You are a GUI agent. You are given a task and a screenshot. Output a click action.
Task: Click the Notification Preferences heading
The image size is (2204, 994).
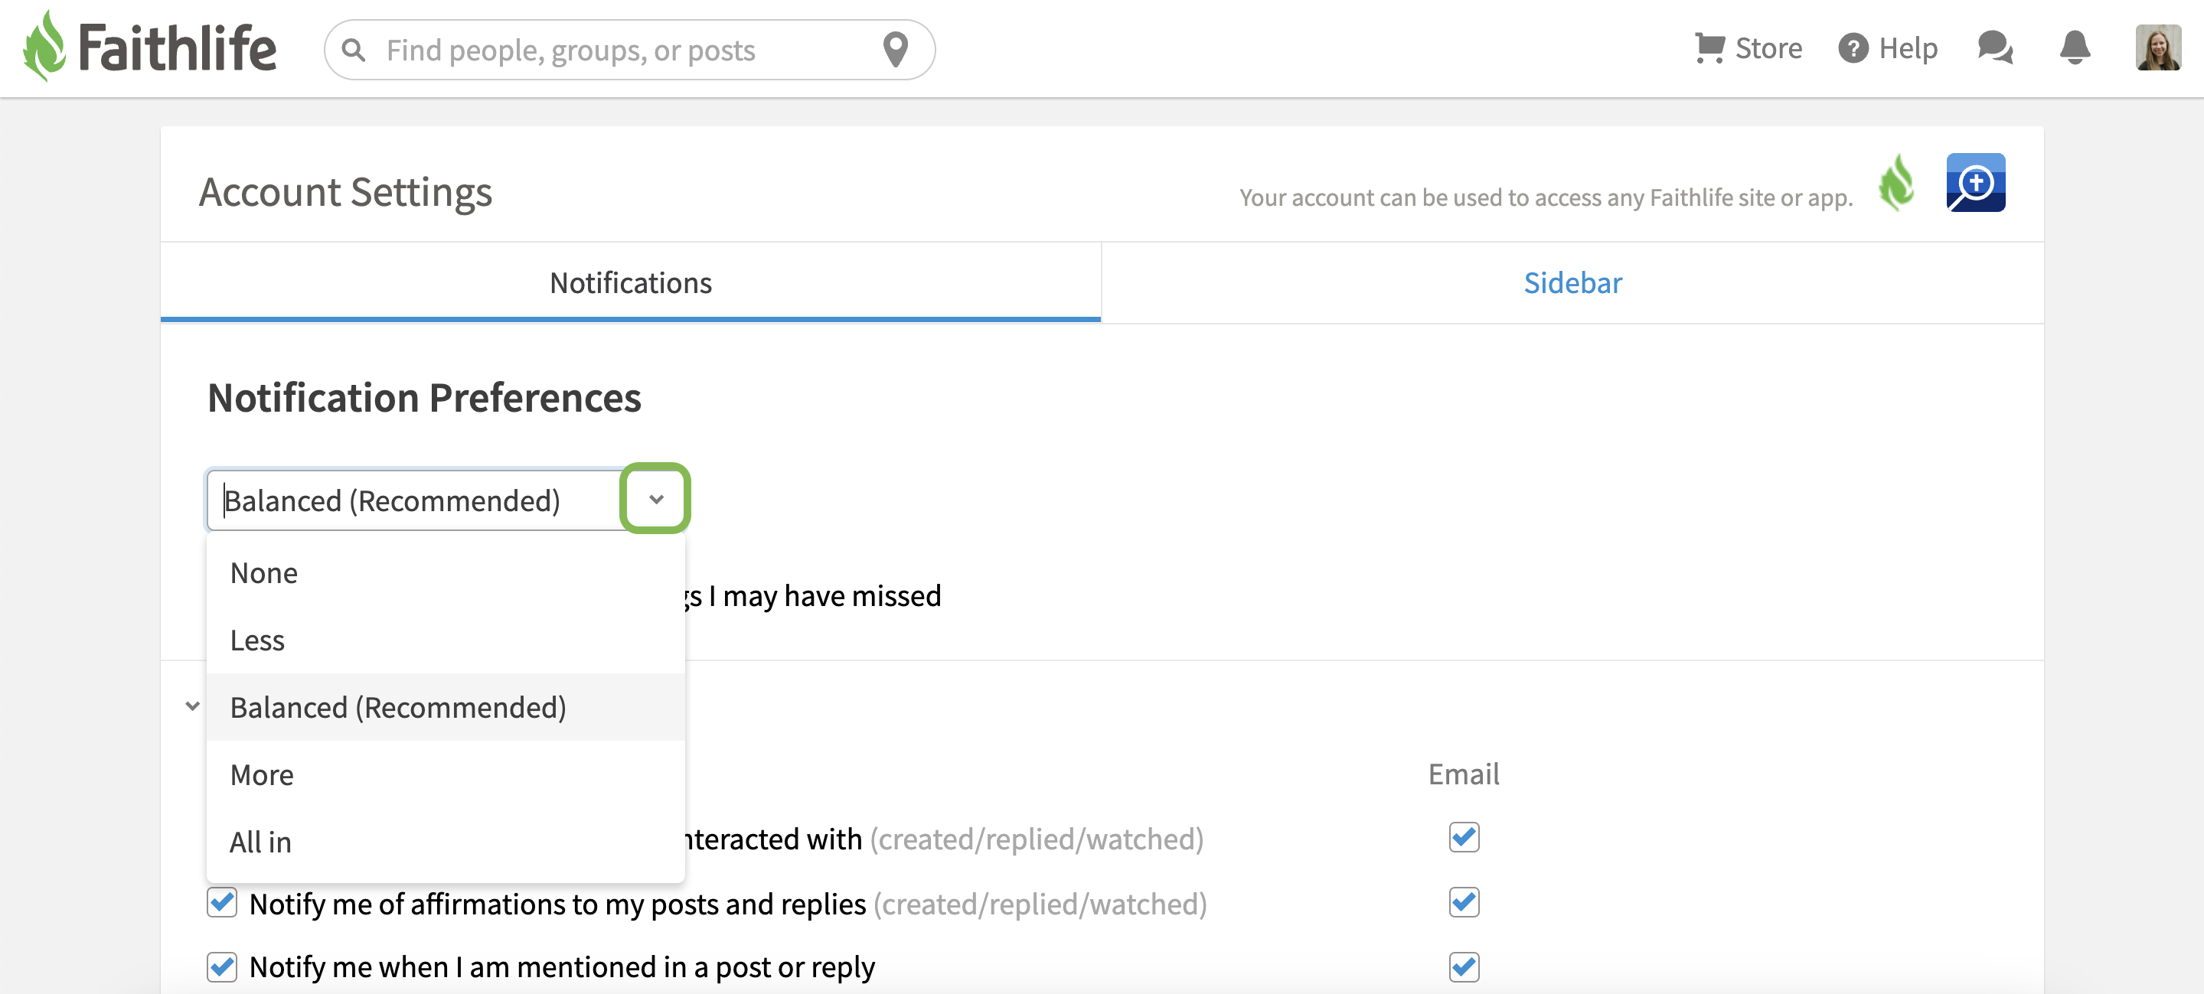tap(424, 399)
